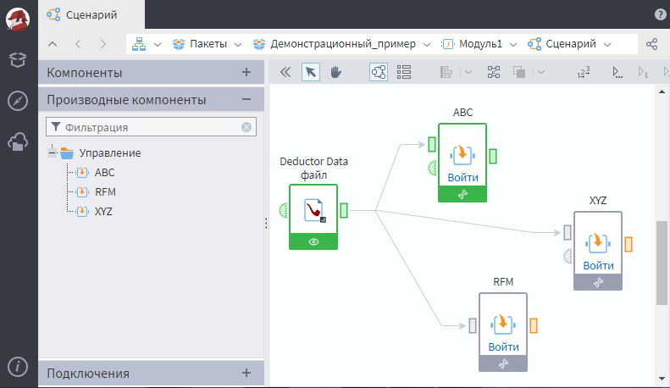Select XYZ component in the tree
The width and height of the screenshot is (670, 388).
pos(103,212)
